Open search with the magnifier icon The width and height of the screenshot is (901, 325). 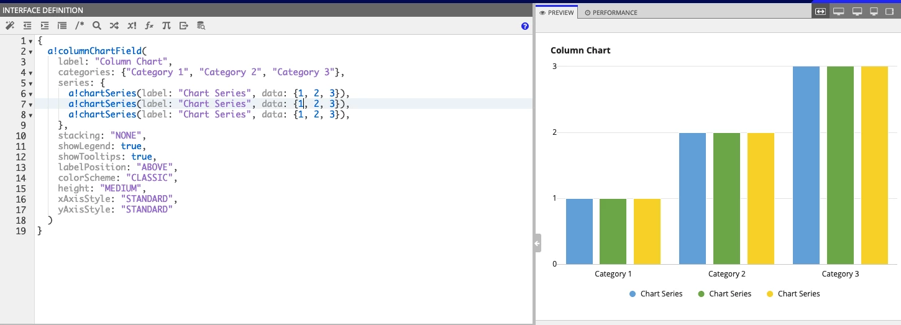[x=96, y=25]
